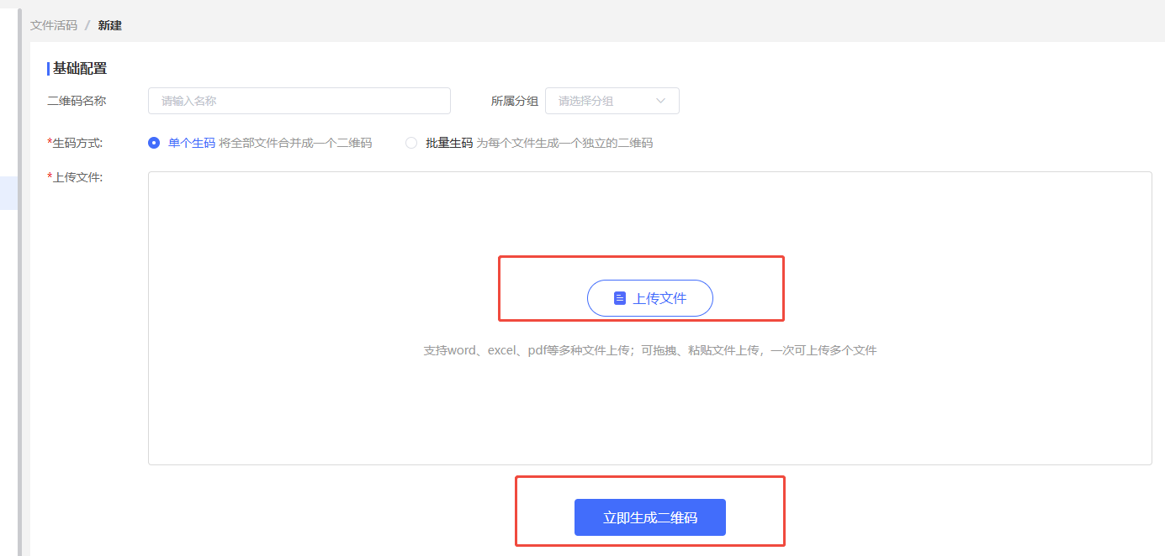Screen dimensions: 1165x556
Task: Select the 单个生码 radio button
Action: [154, 143]
